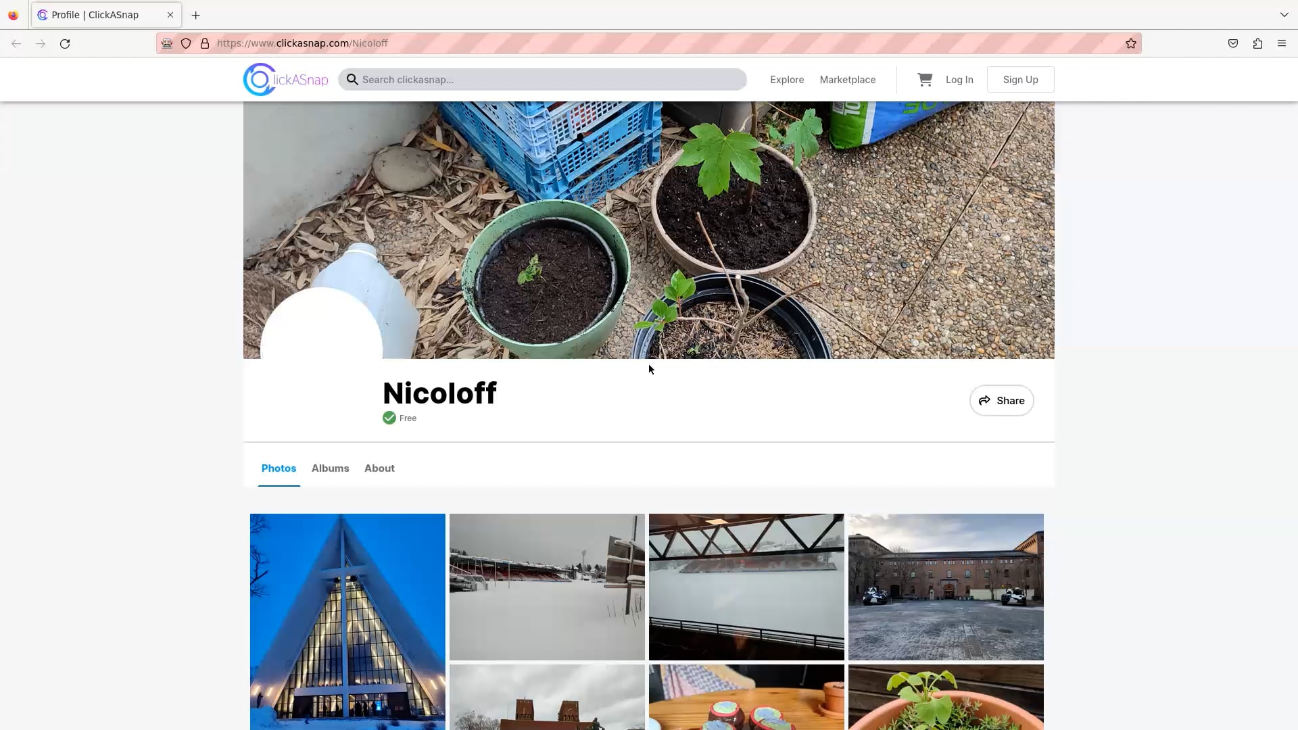Image resolution: width=1298 pixels, height=730 pixels.
Task: Click the green verified badge near Free
Action: 389,418
